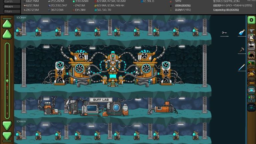Move up one level with lower up arrow

7,34
